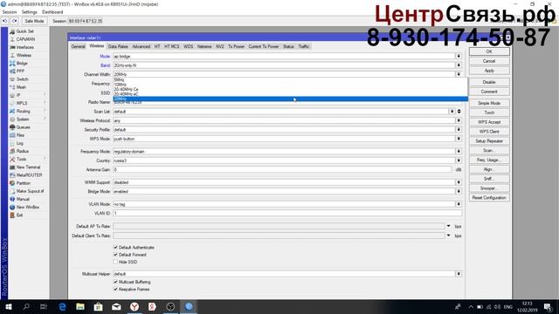Collapse the Channel Width dropdown arrow
This screenshot has height=314, width=559.
click(x=459, y=74)
